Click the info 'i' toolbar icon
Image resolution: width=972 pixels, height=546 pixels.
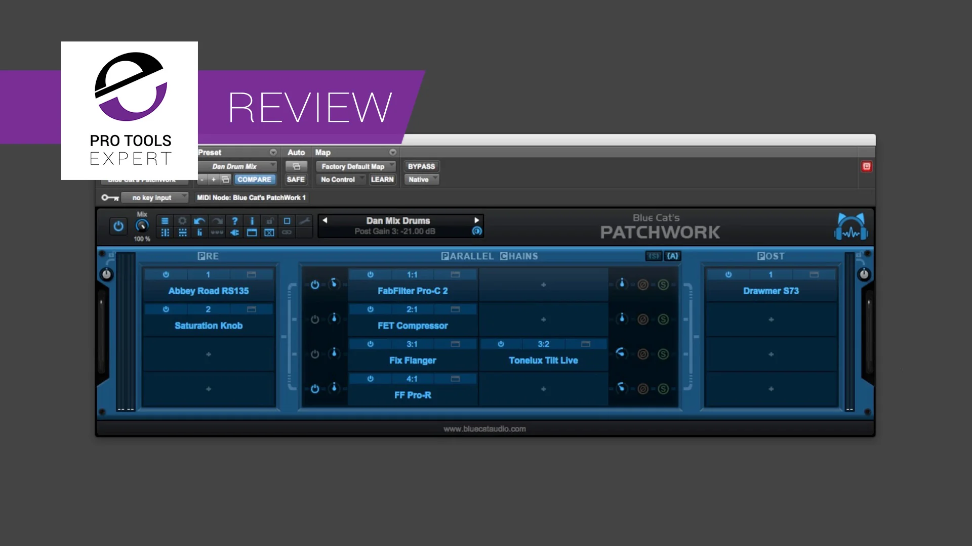tap(252, 221)
